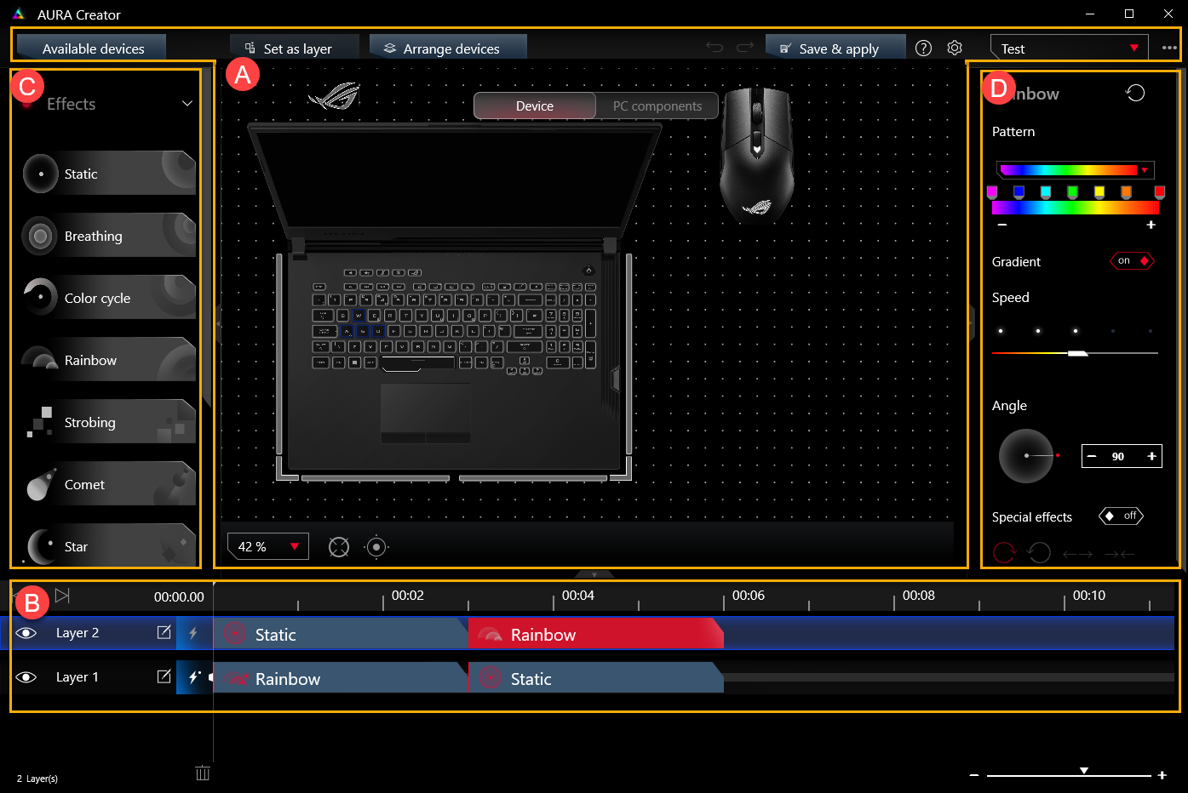
Task: Select red Rainbow clip on Layer 2
Action: 595,634
